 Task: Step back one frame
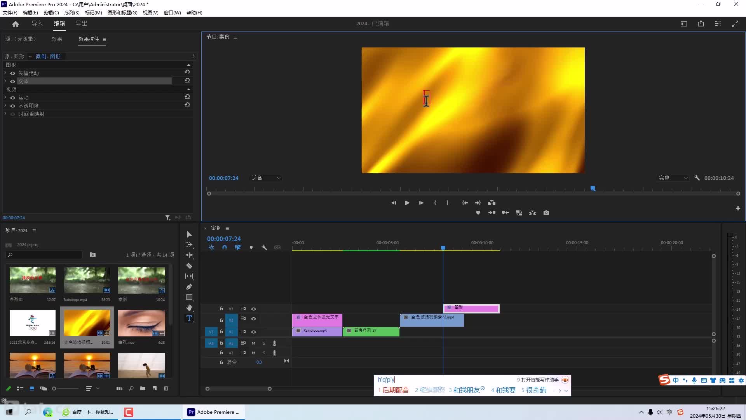[393, 203]
